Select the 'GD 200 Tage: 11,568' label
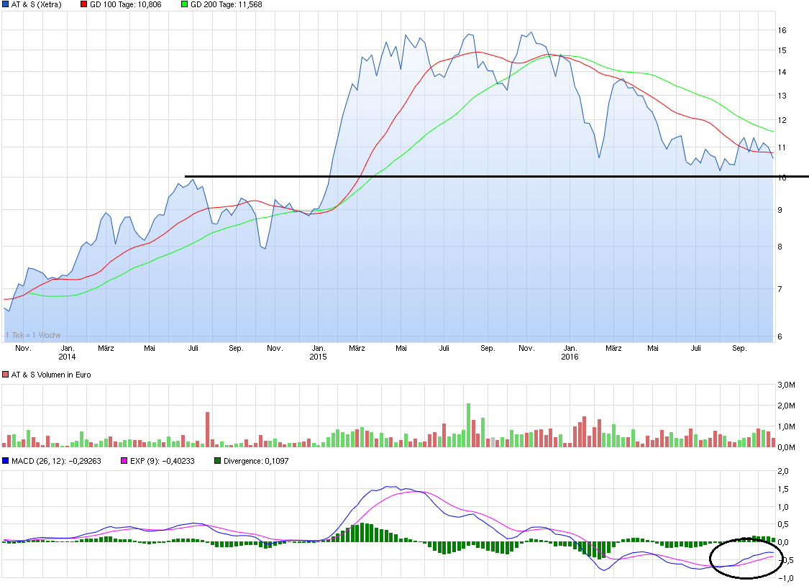The height and width of the screenshot is (586, 809). click(226, 4)
